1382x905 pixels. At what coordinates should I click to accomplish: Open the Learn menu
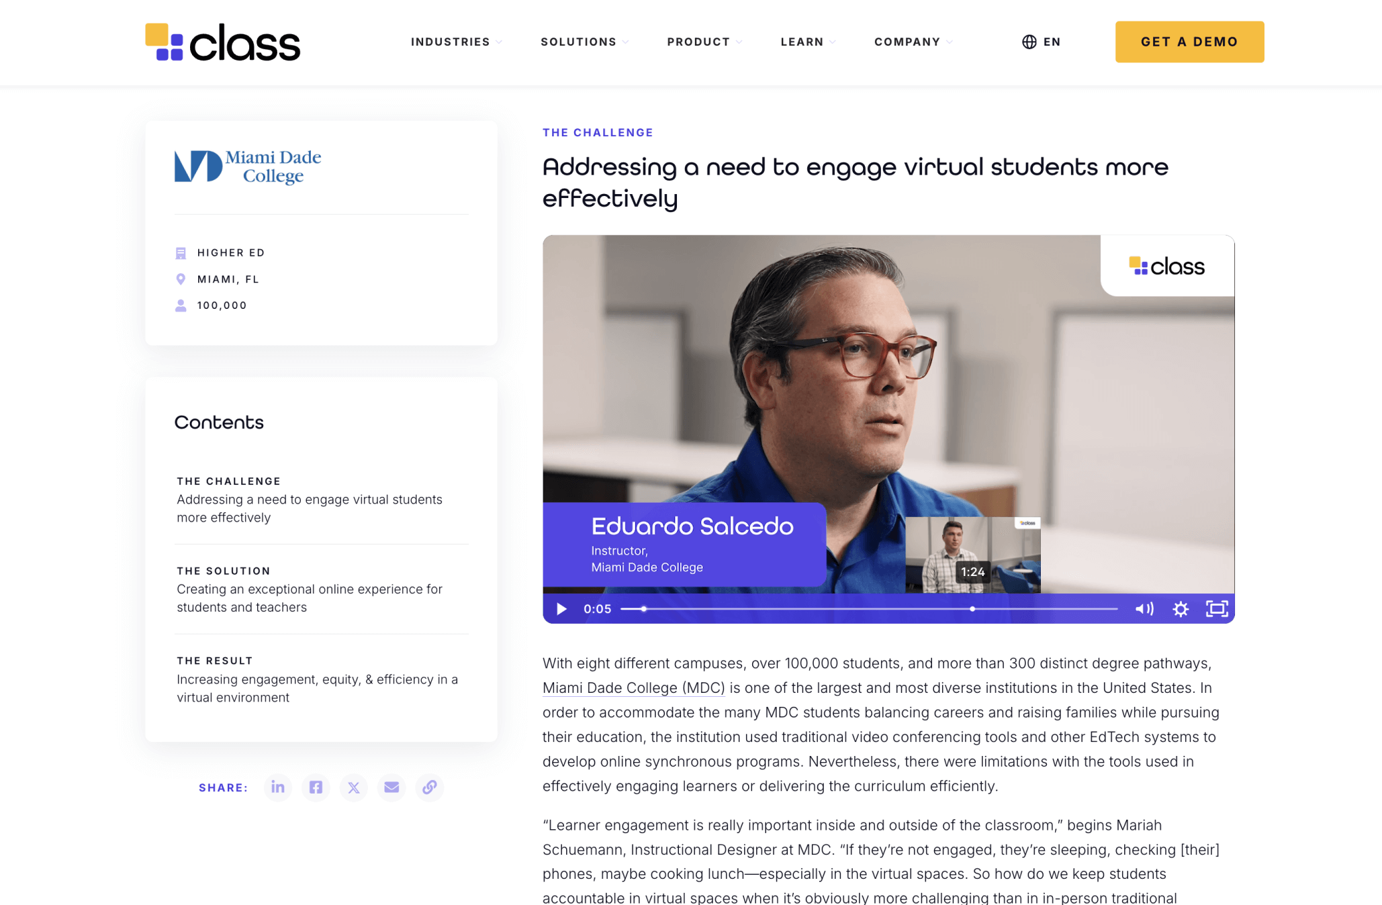[x=808, y=42]
